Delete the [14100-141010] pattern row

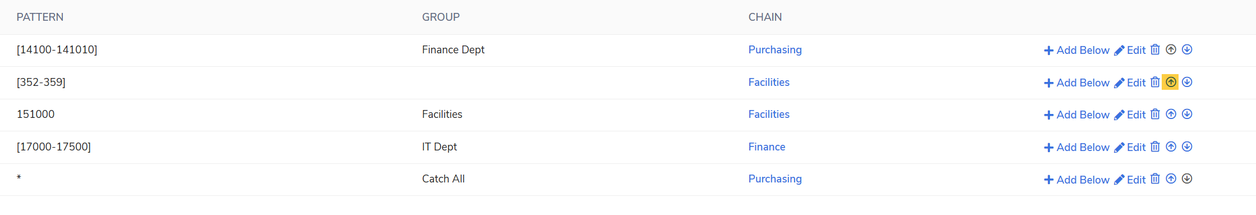1155,50
